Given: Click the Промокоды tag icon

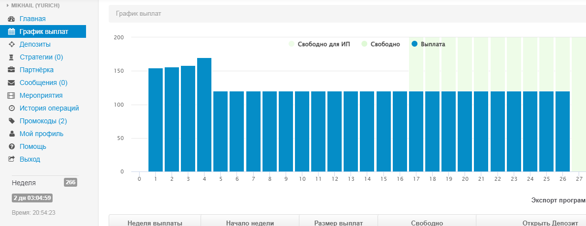Looking at the screenshot, I should [12, 121].
